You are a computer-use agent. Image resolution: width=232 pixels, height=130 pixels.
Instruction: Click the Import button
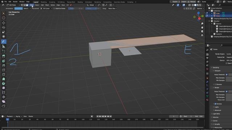tap(184, 1)
